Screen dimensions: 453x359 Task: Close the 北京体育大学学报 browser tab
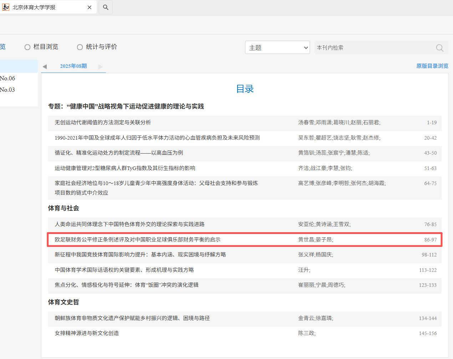click(90, 7)
